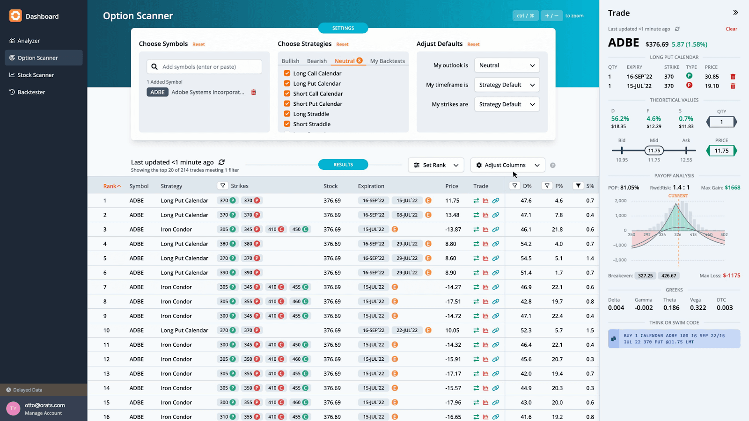Open the Set Rank dropdown
The width and height of the screenshot is (749, 421).
pyautogui.click(x=436, y=165)
